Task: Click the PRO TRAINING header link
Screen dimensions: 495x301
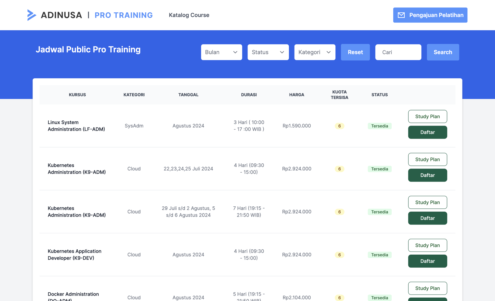Action: click(123, 15)
